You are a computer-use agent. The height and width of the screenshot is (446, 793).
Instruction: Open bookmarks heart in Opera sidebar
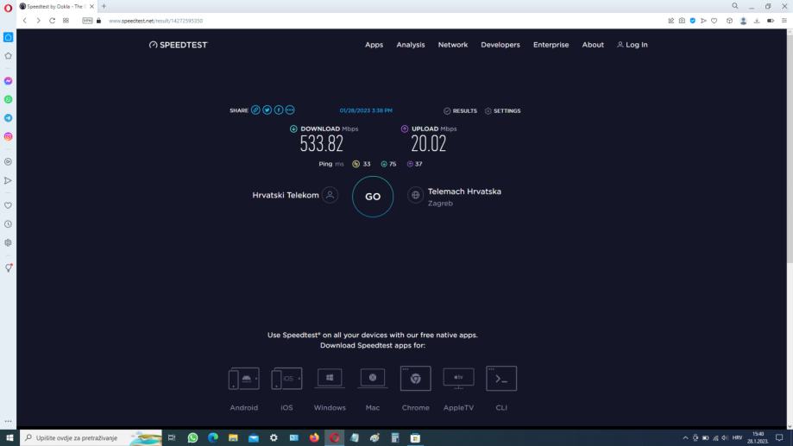click(8, 205)
